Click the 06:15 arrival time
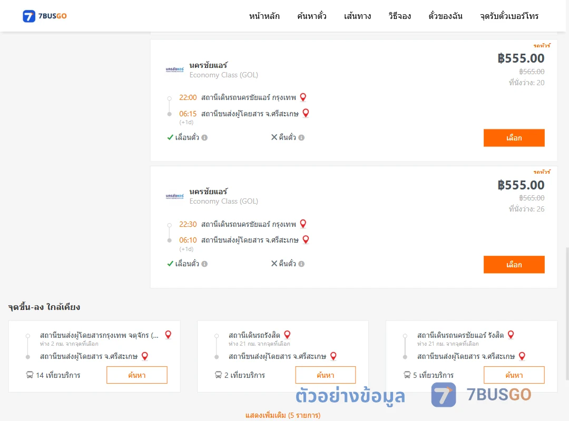The image size is (569, 421). [x=188, y=114]
